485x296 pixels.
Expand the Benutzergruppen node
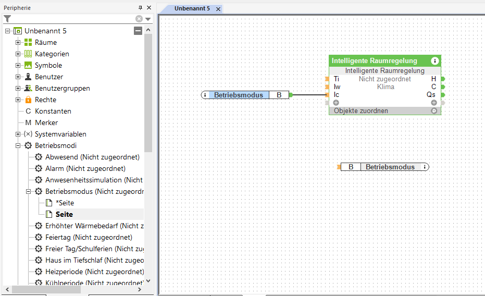click(x=18, y=88)
